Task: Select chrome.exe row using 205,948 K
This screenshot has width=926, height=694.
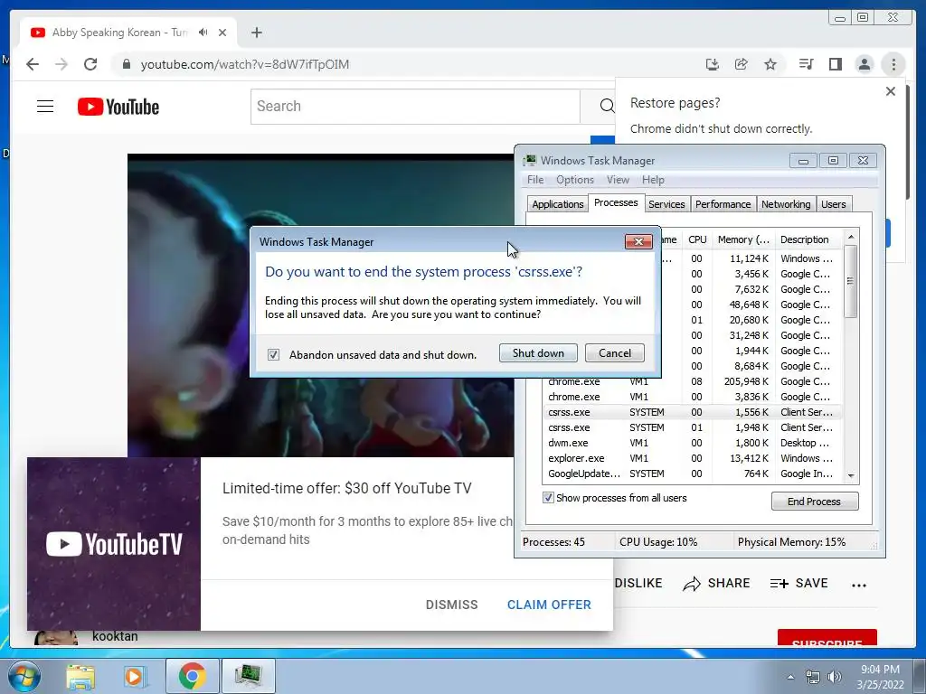Action: point(692,381)
